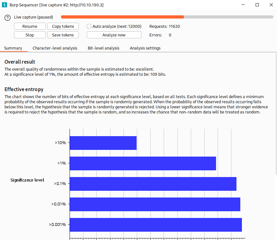
Task: Open the Bit-level analysis tab
Action: click(x=103, y=48)
